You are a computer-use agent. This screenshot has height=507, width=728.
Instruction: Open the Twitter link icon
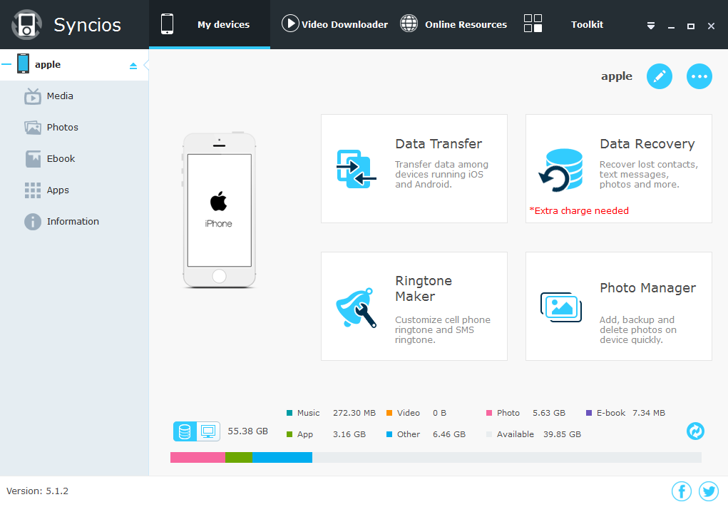pos(709,491)
